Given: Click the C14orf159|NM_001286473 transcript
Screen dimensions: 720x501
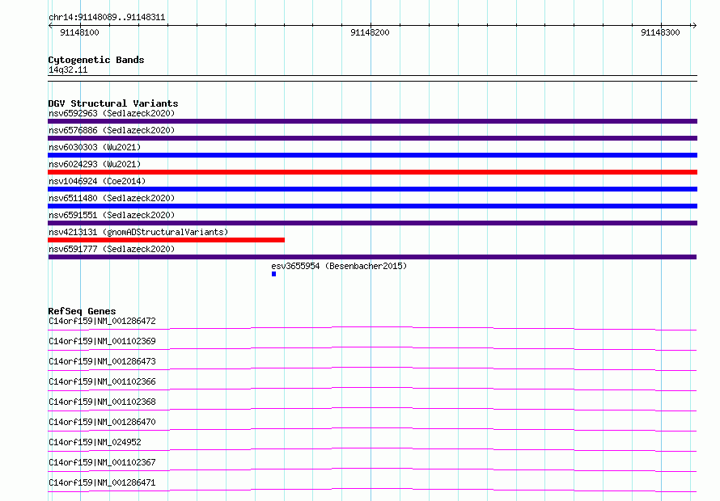Looking at the screenshot, I should pyautogui.click(x=102, y=361).
